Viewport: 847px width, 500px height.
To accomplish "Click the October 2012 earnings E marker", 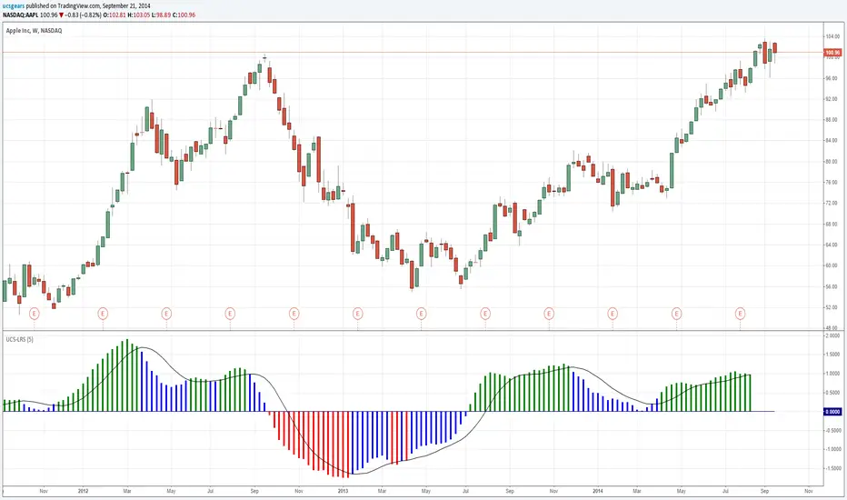I will [294, 314].
